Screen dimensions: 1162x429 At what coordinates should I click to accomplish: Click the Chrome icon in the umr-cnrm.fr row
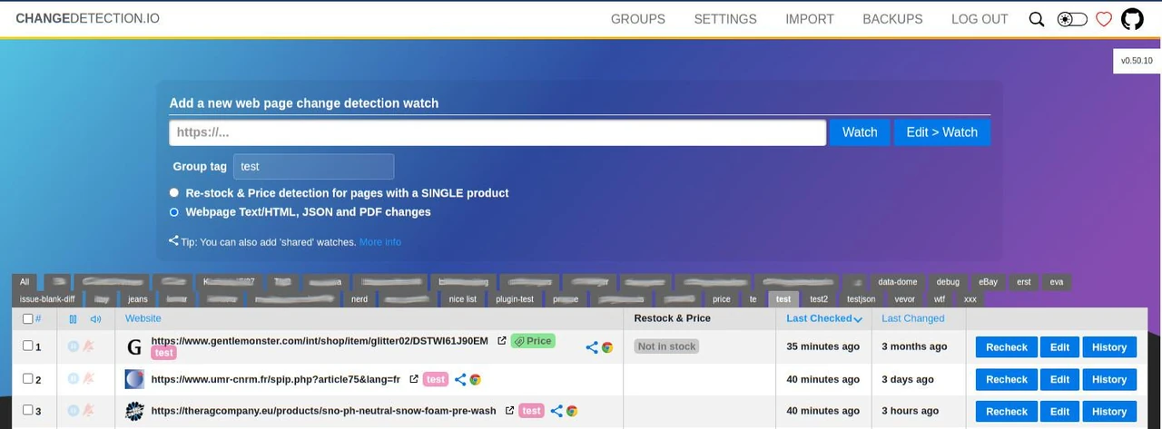pos(475,379)
